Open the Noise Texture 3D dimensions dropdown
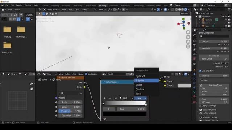Image resolution: width=232 pixels, height=130 pixels. 71,93
